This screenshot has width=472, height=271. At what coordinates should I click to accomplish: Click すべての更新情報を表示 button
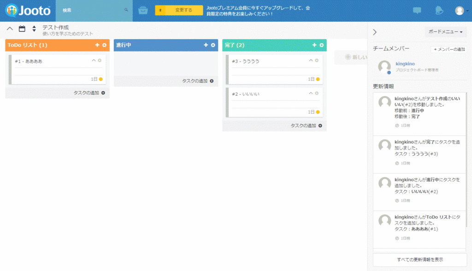tap(419, 259)
